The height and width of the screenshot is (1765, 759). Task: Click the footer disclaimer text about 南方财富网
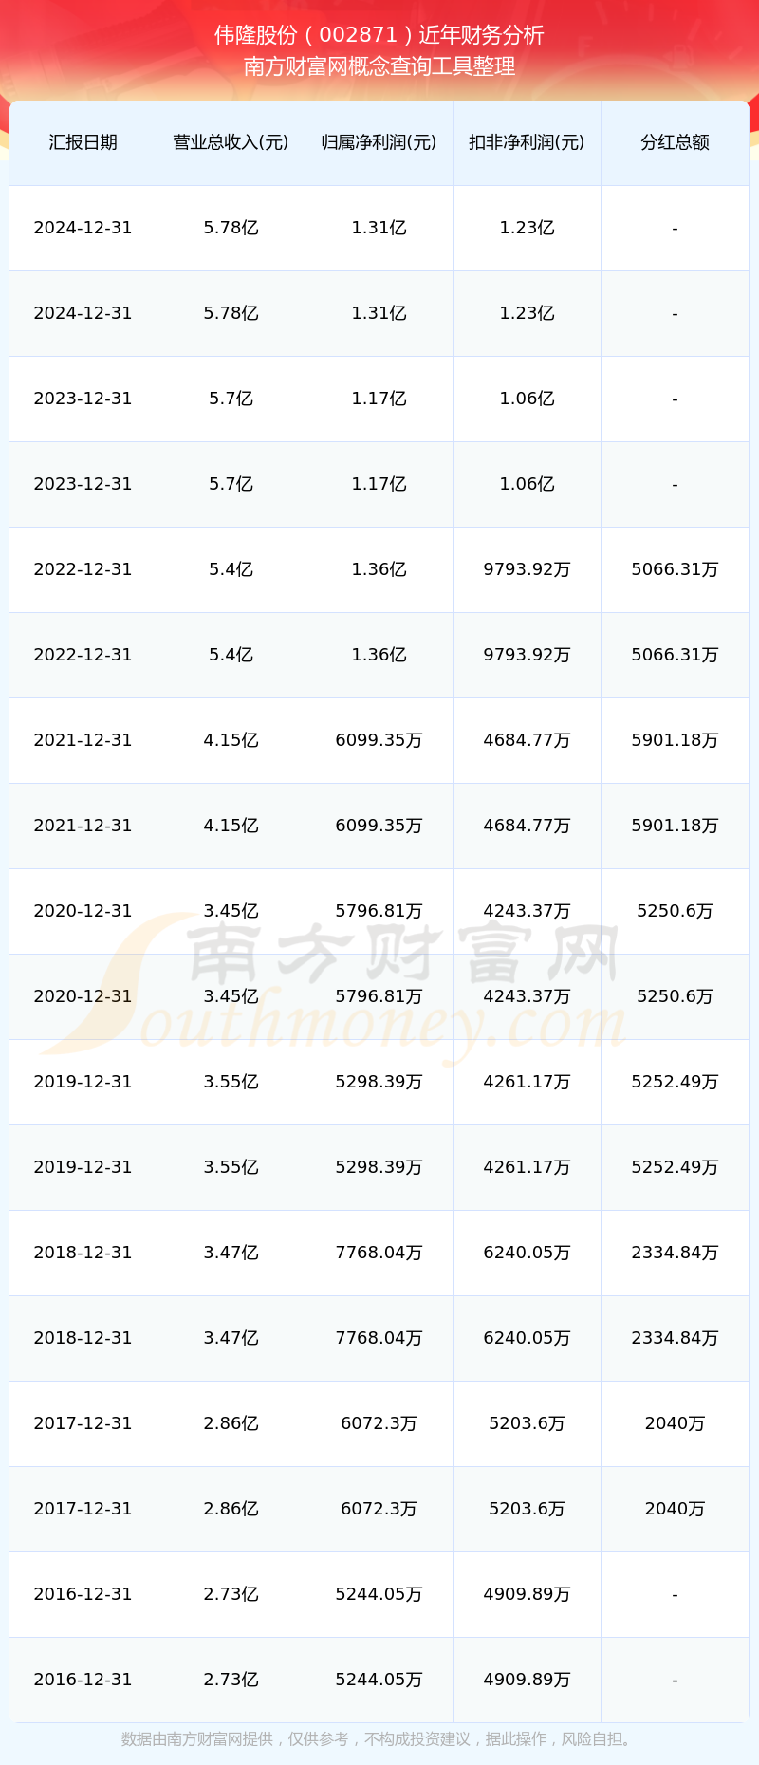coord(379,1738)
